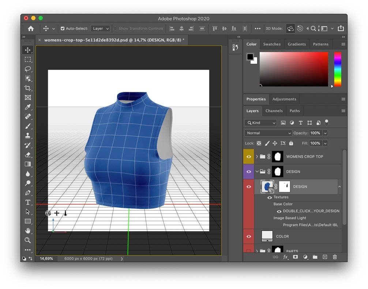The width and height of the screenshot is (368, 289).
Task: Select the Hand tool
Action: tap(28, 231)
